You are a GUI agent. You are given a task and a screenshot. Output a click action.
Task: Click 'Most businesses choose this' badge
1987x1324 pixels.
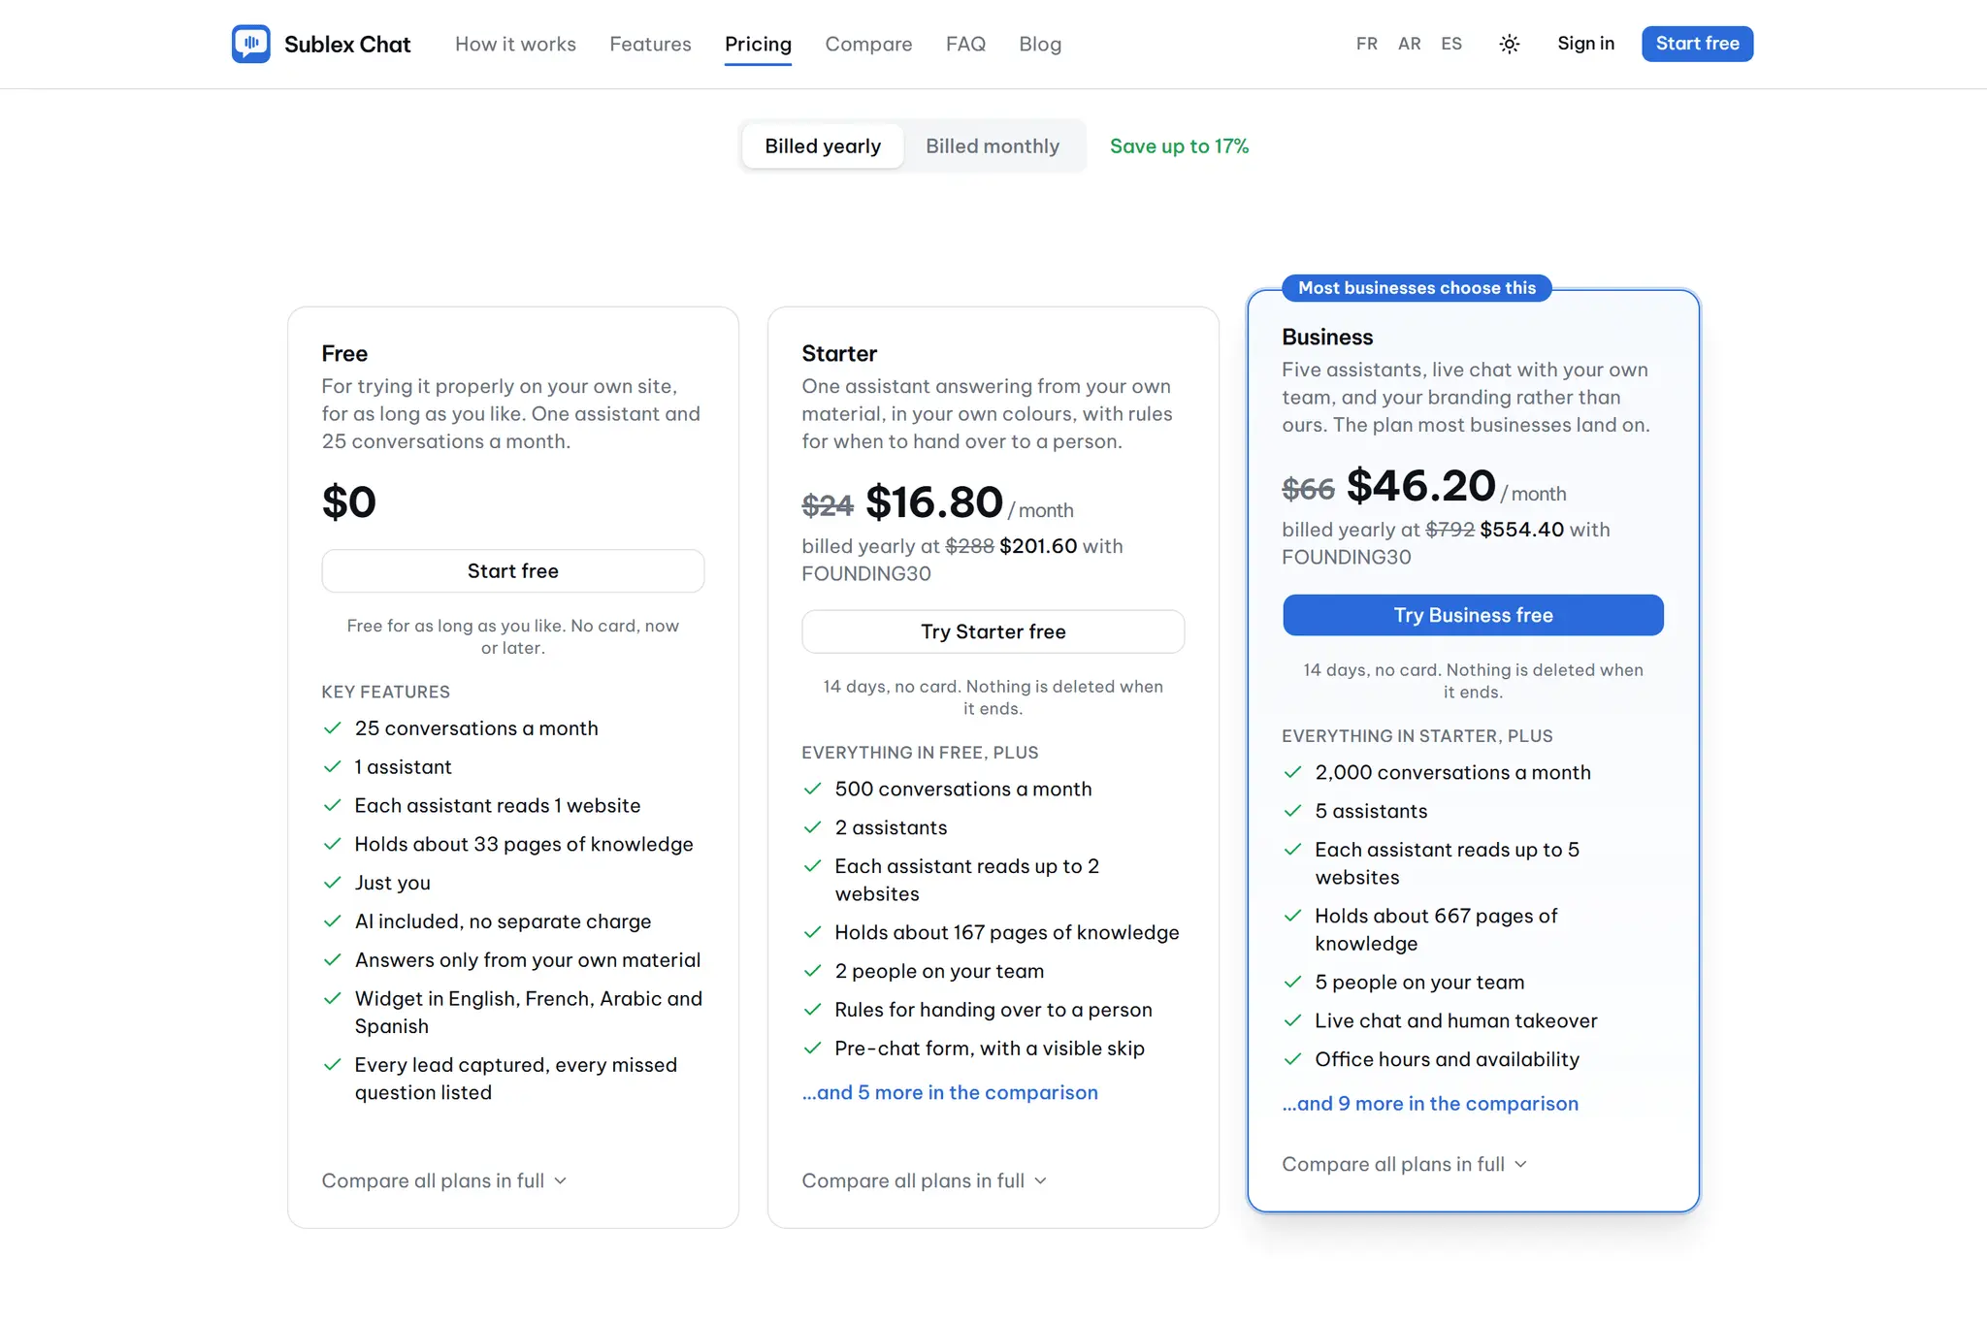[1417, 288]
